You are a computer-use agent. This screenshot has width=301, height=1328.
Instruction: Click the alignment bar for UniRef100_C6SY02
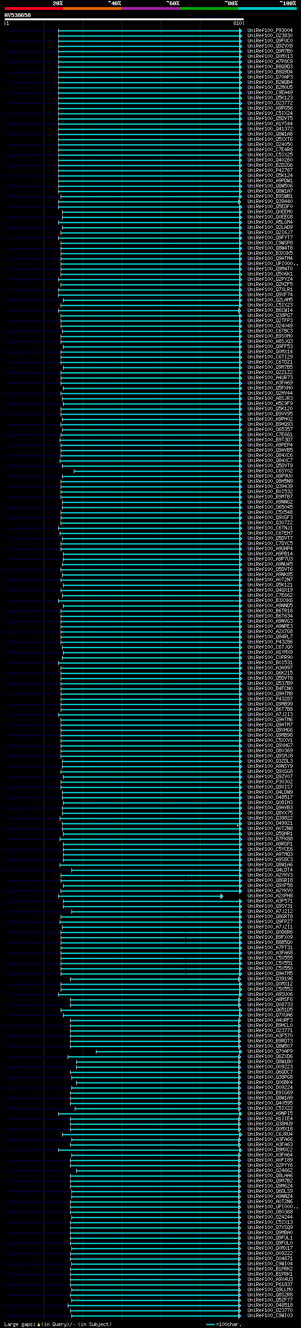point(158,471)
